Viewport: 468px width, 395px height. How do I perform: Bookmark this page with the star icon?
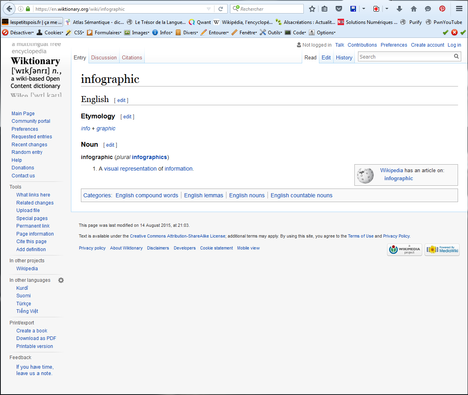(x=312, y=9)
